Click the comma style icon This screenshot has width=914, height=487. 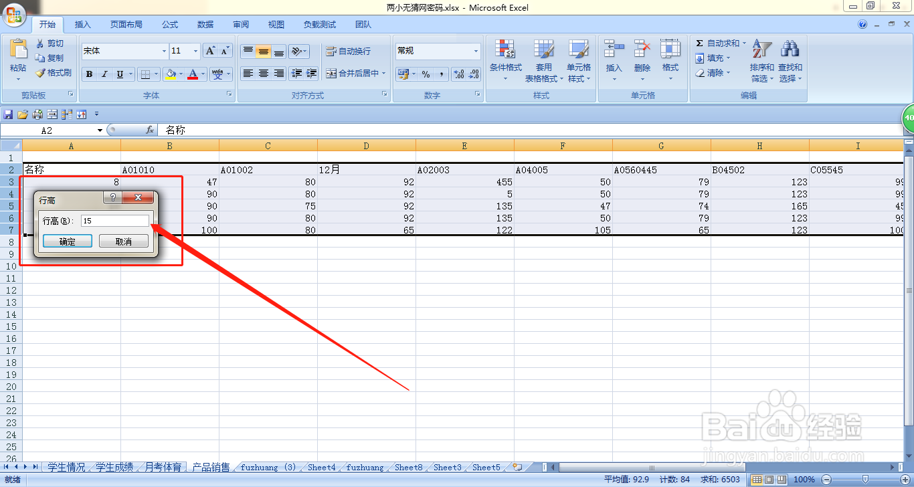click(x=442, y=74)
